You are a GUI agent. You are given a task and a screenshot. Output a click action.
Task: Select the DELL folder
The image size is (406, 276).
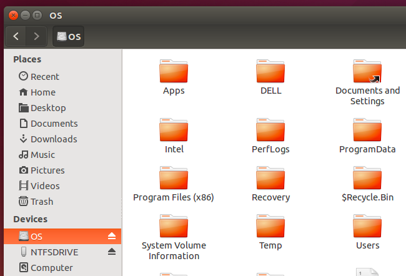point(270,72)
